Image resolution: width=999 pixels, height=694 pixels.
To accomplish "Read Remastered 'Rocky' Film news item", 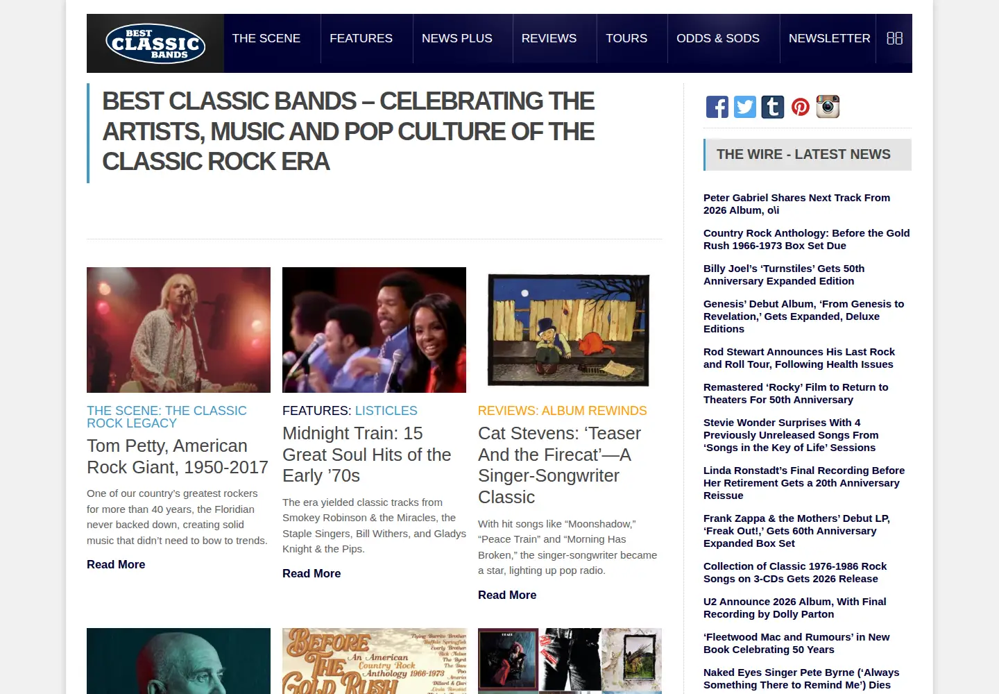I will (796, 393).
